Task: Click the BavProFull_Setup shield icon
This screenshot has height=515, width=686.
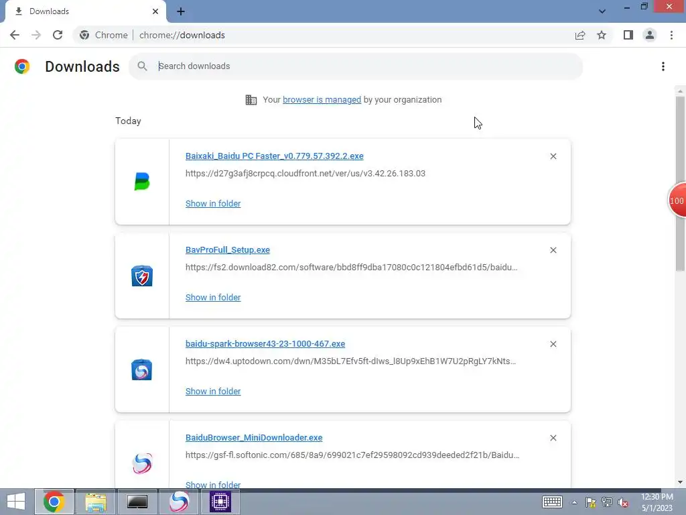Action: coord(142,276)
